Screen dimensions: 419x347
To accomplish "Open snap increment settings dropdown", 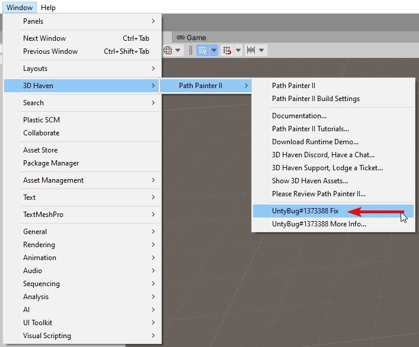I will tap(261, 50).
